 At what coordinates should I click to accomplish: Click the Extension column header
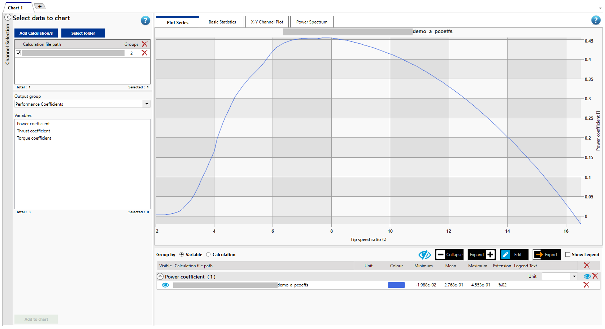(x=502, y=266)
